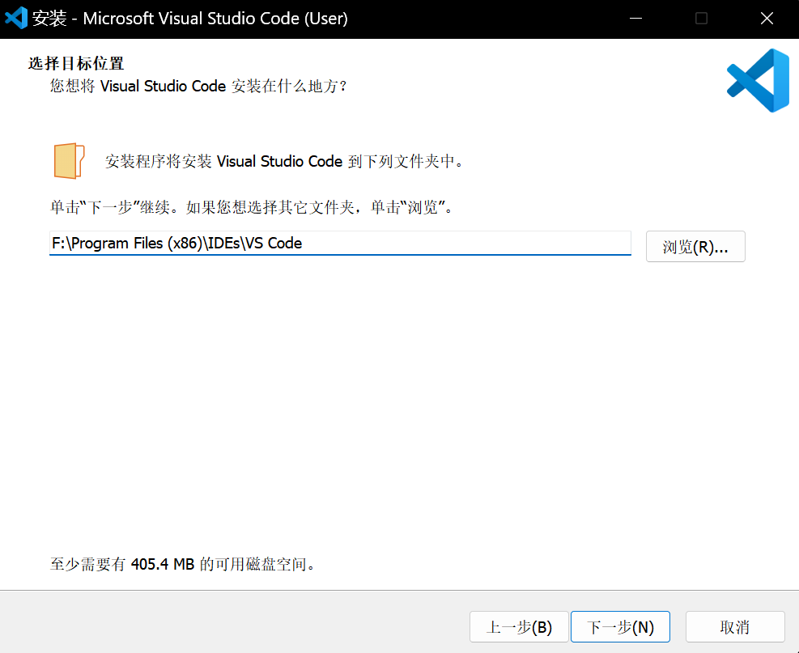Click text 安装程序将安装 Visual Studio Code 到下列文件夹中
The image size is (799, 653).
click(284, 162)
